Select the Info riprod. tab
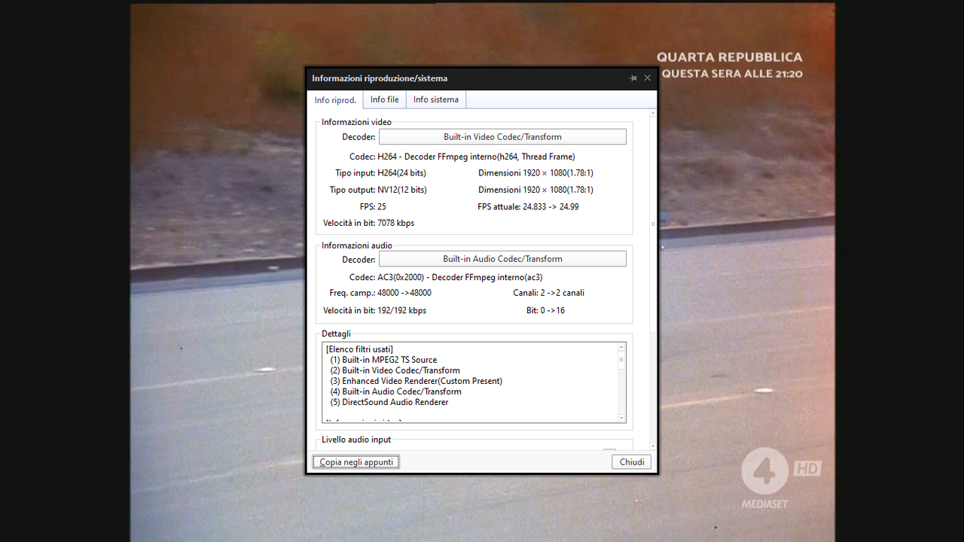 coord(335,99)
